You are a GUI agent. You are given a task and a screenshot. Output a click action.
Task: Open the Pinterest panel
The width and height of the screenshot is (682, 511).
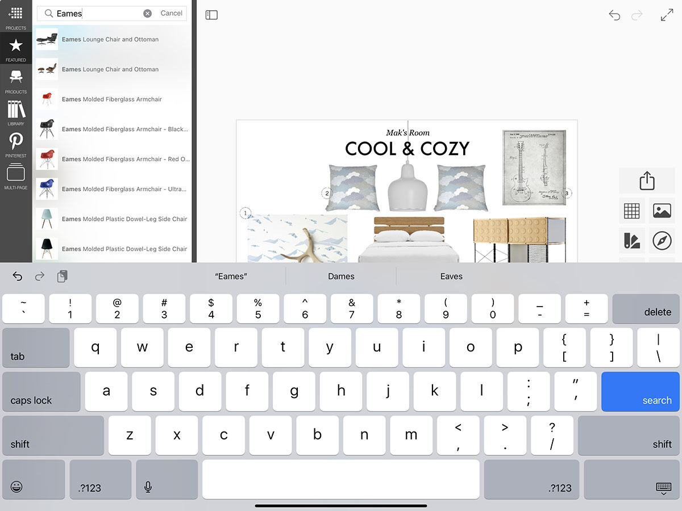[16, 144]
